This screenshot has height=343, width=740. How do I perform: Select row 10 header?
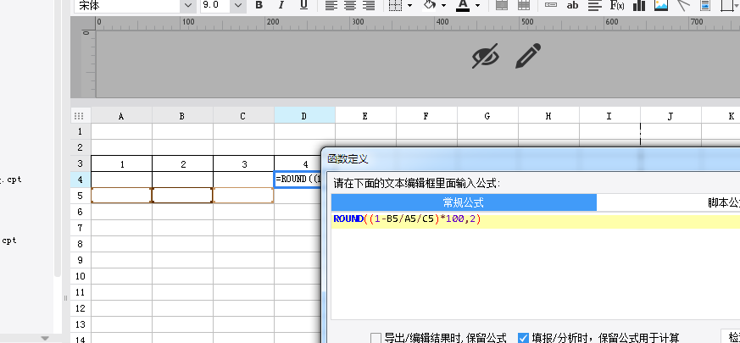[x=81, y=275]
